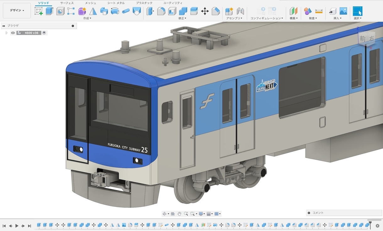Screen dimensions: 383x231
Task: Jump timeline to beginning
Action: (4, 226)
